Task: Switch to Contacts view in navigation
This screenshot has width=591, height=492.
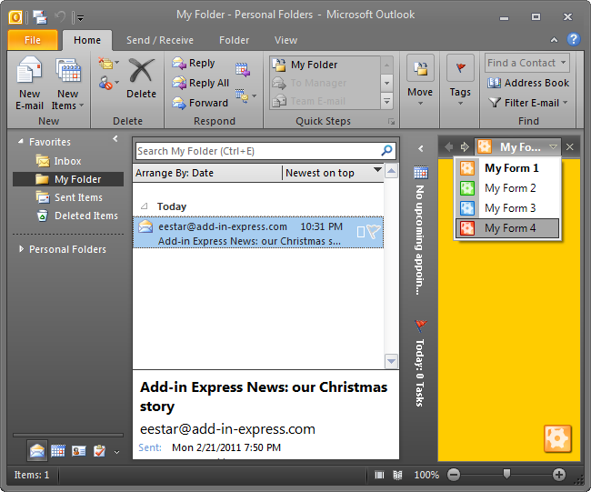Action: click(79, 451)
